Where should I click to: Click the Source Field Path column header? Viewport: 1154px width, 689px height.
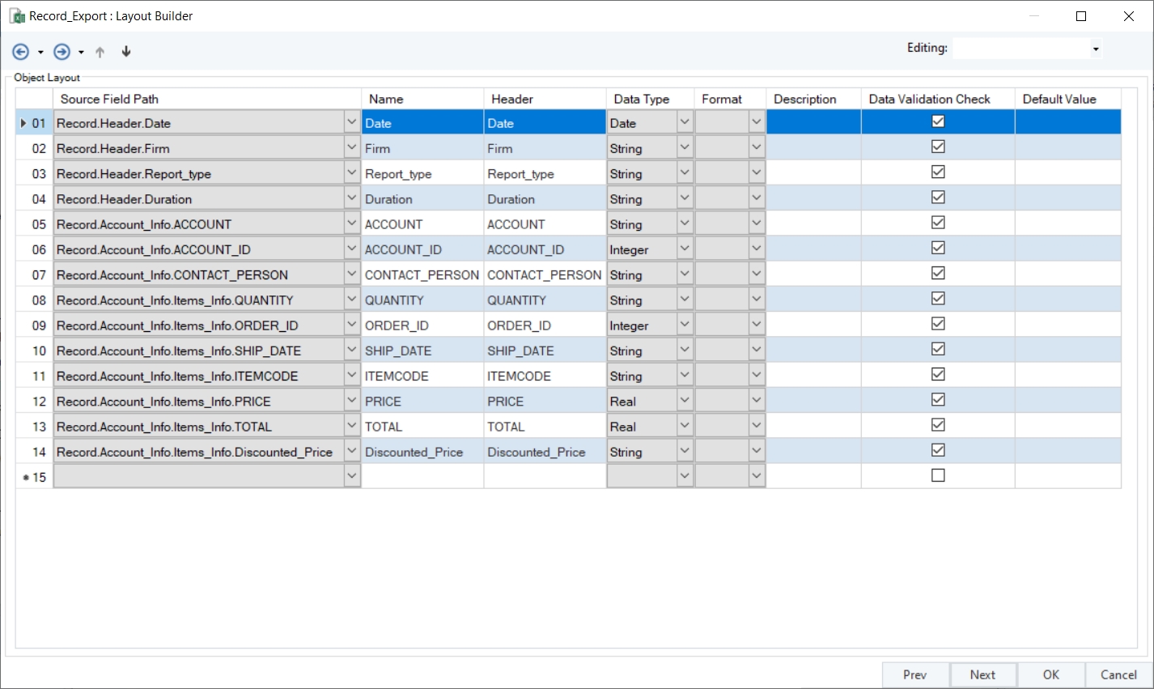click(x=109, y=99)
